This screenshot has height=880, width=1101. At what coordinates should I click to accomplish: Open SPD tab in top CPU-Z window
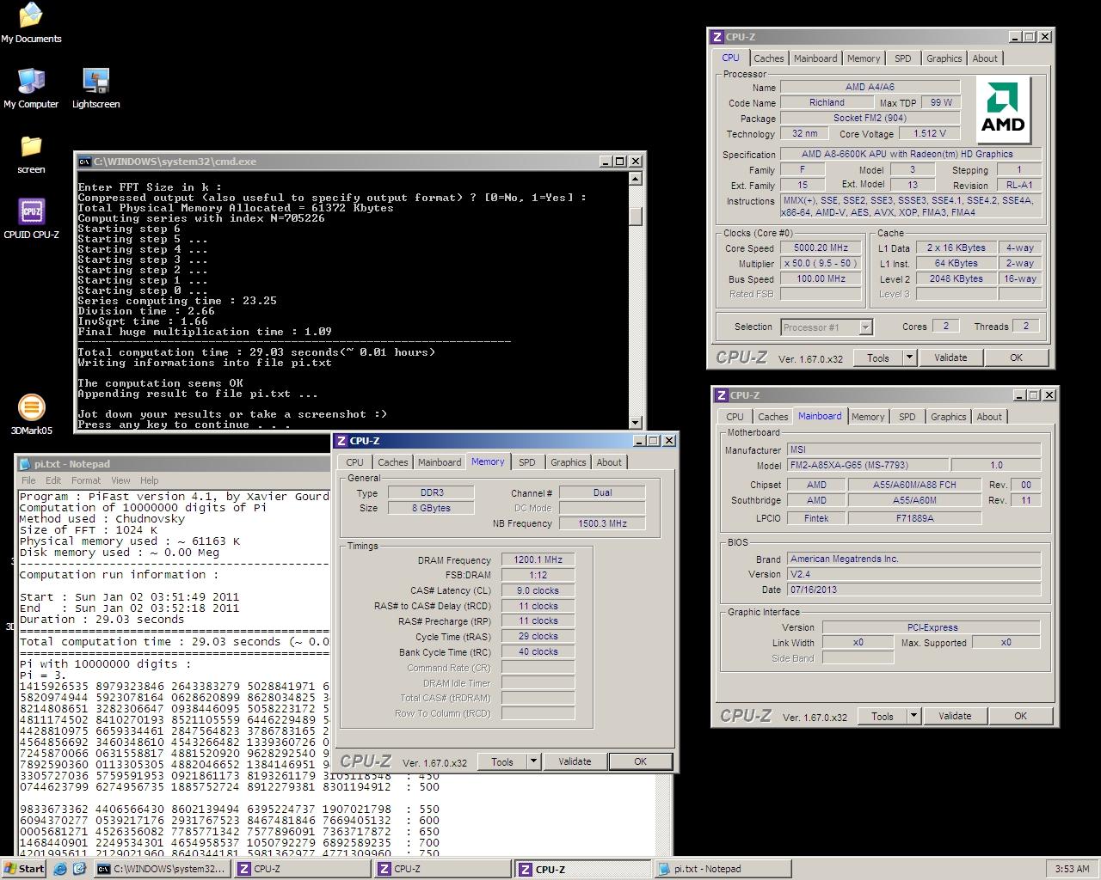(x=902, y=58)
